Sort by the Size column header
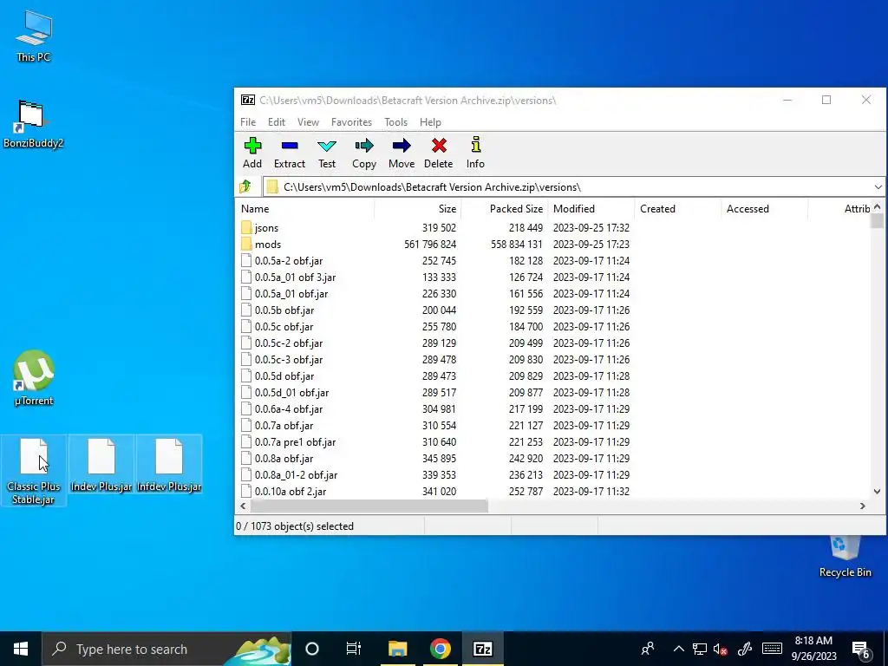The height and width of the screenshot is (666, 888). click(418, 209)
